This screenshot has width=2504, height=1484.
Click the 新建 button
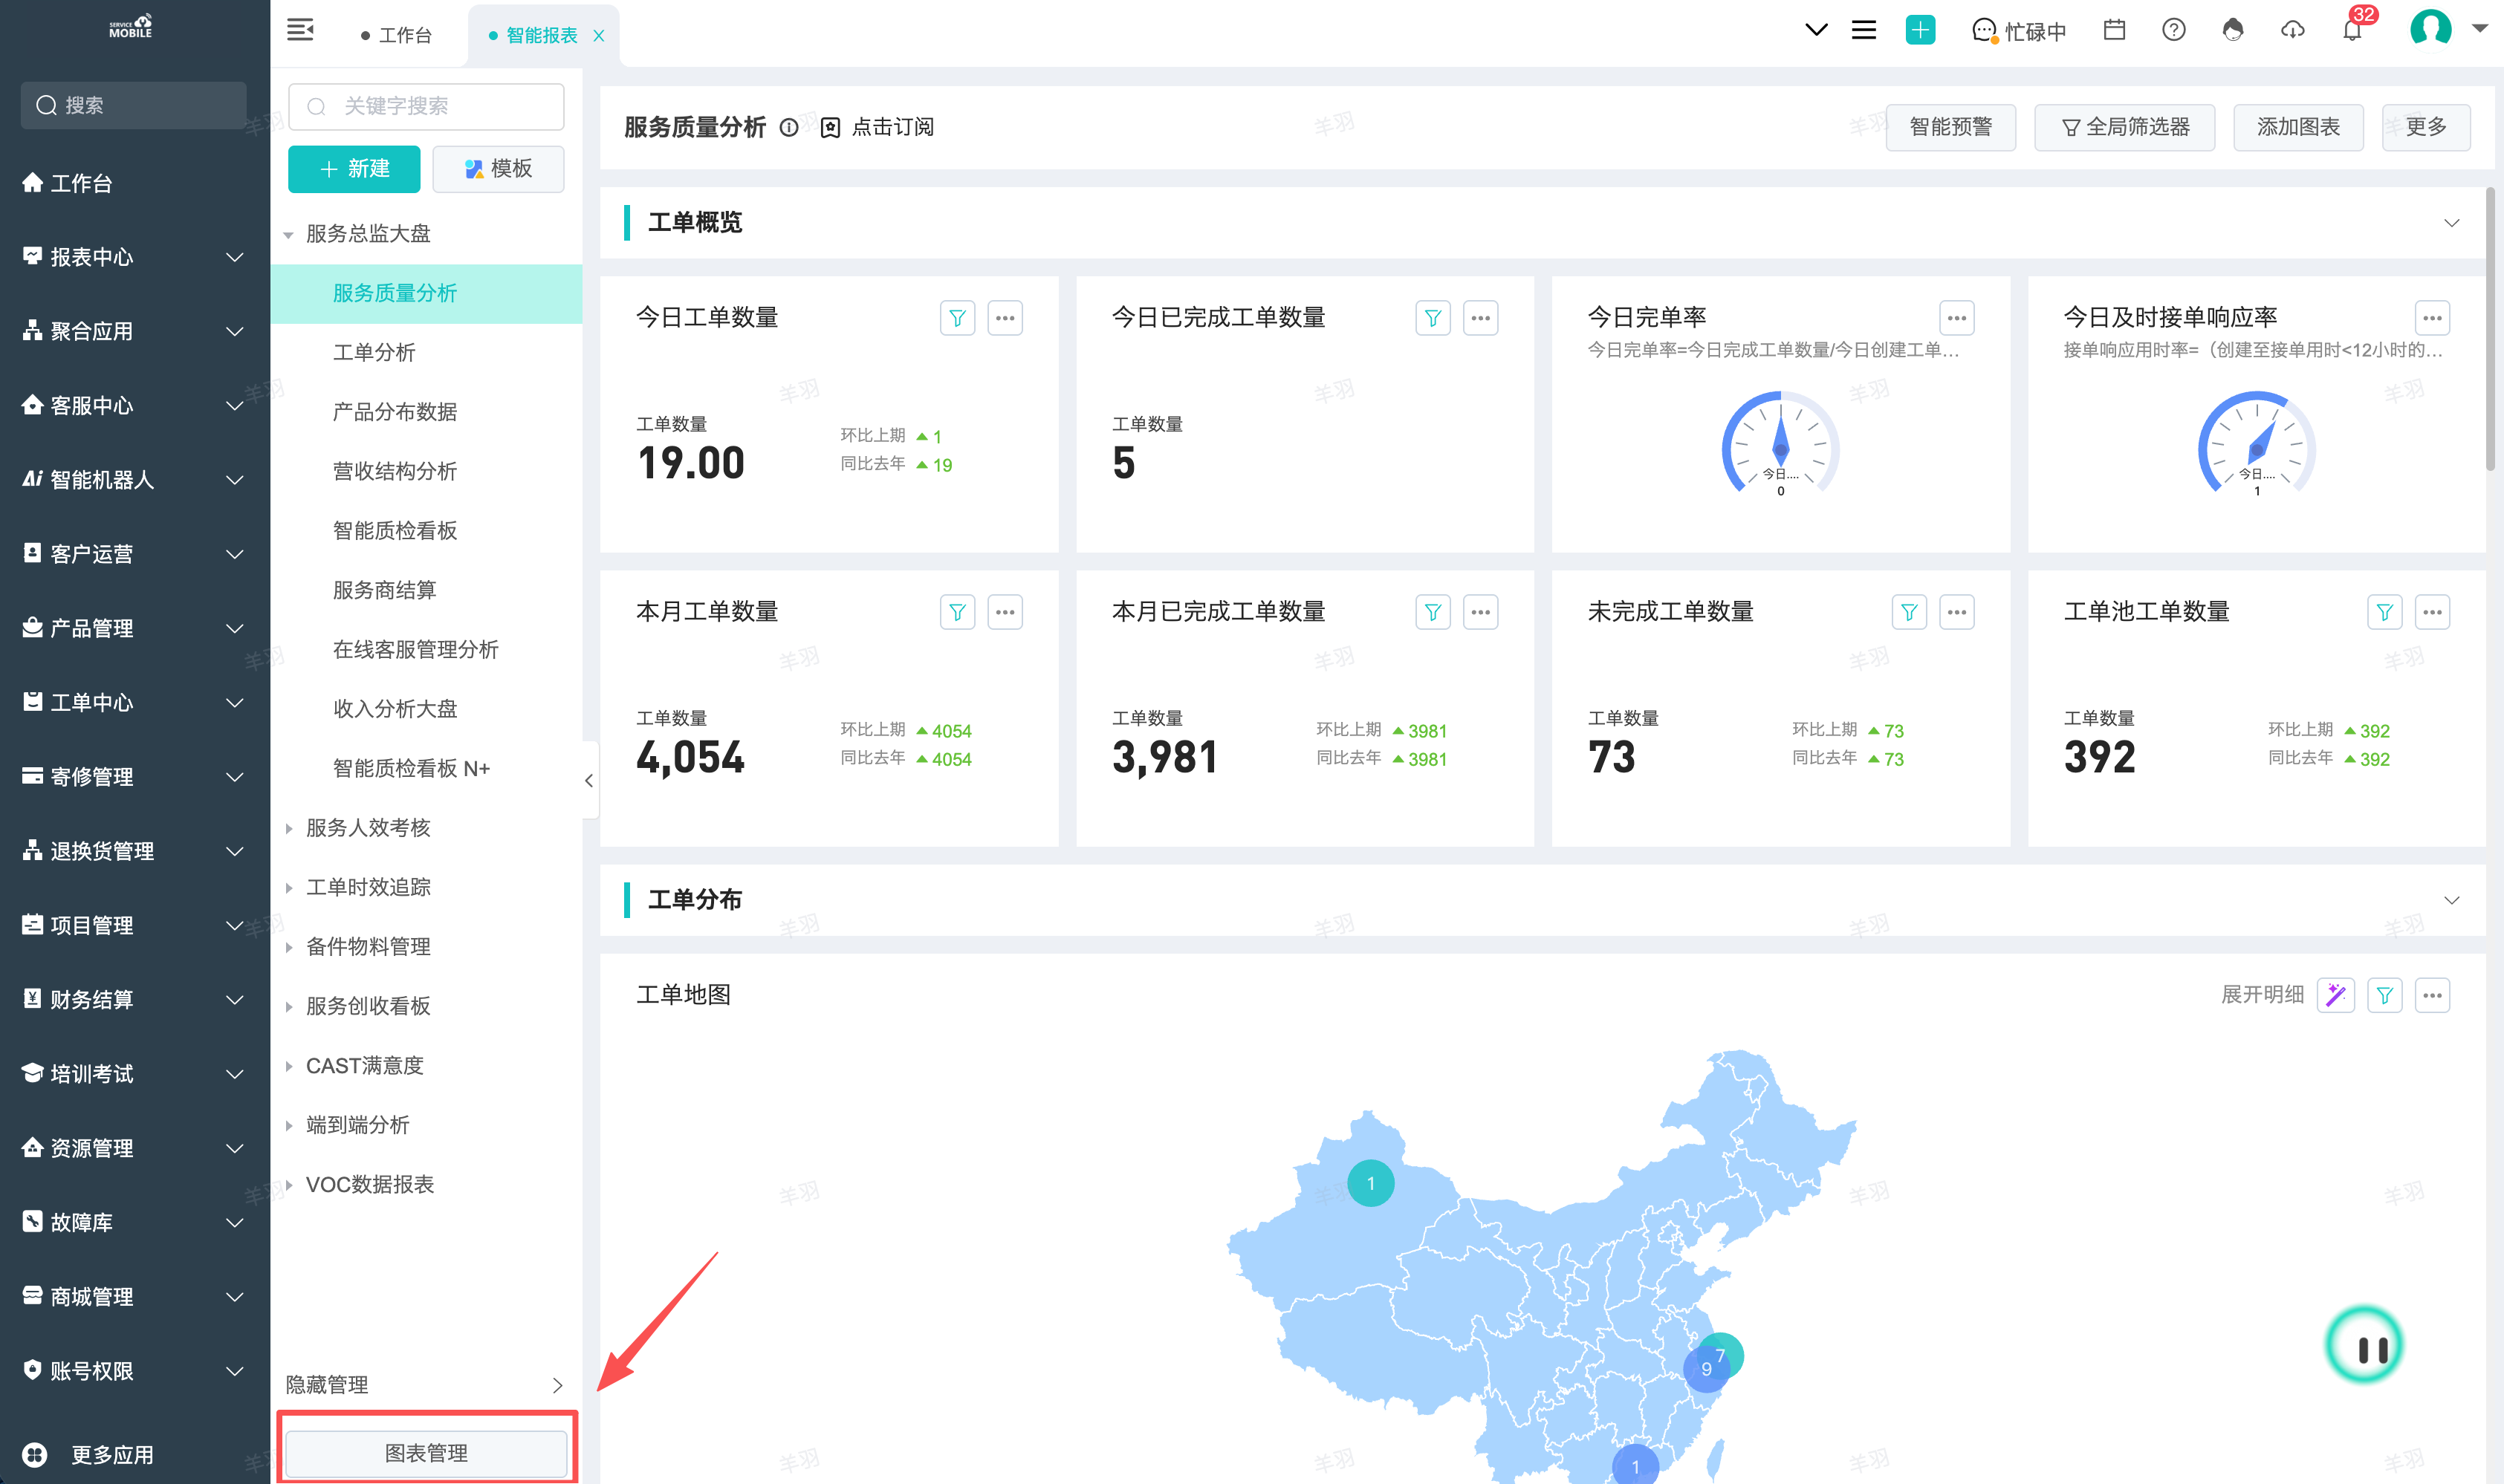354,169
